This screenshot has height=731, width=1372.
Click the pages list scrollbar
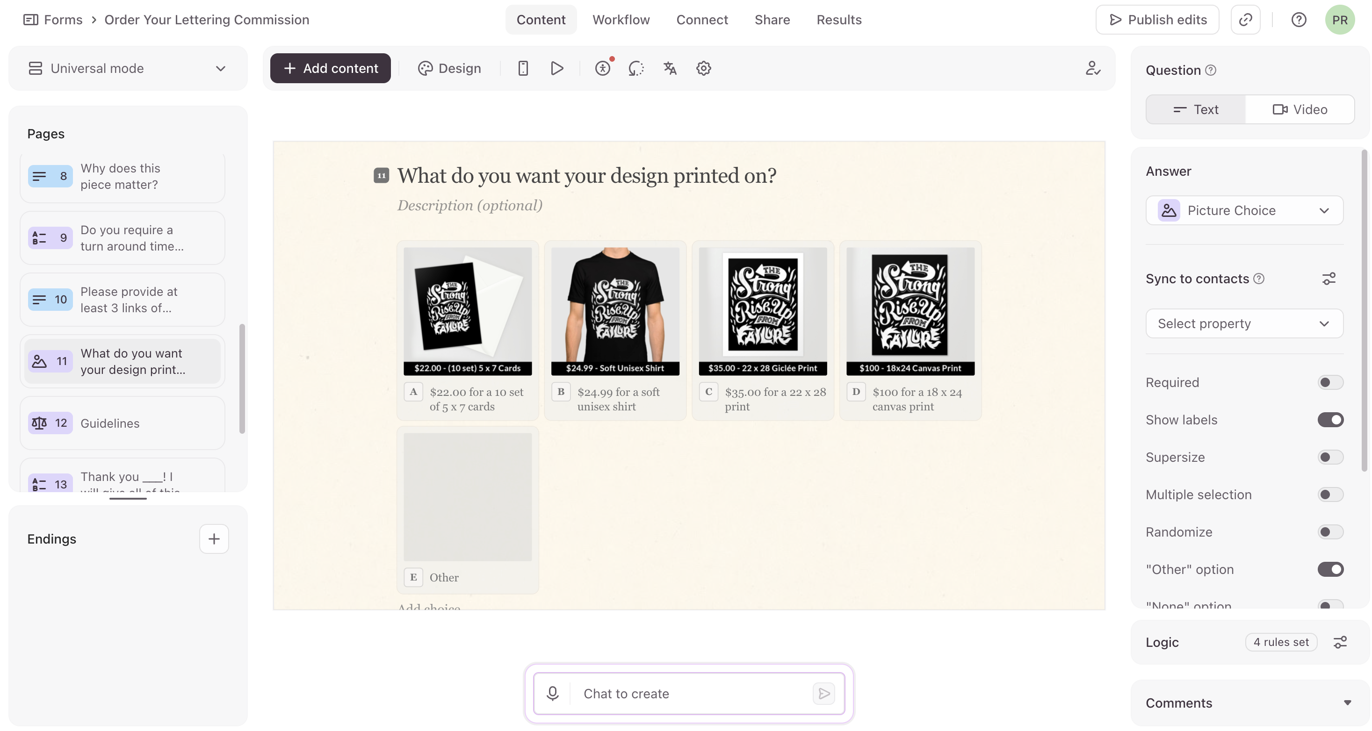242,379
